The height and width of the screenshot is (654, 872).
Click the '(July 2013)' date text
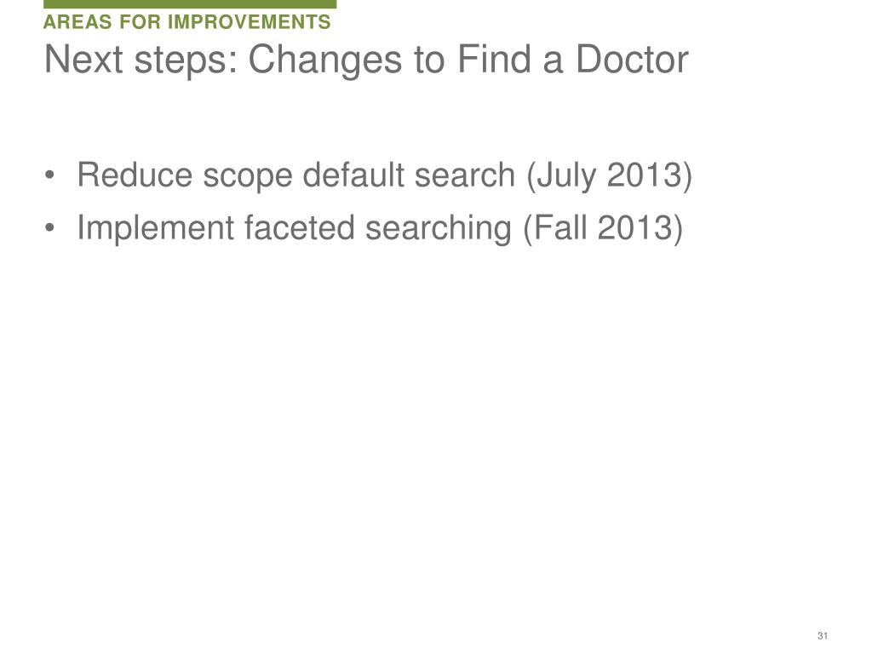609,176
